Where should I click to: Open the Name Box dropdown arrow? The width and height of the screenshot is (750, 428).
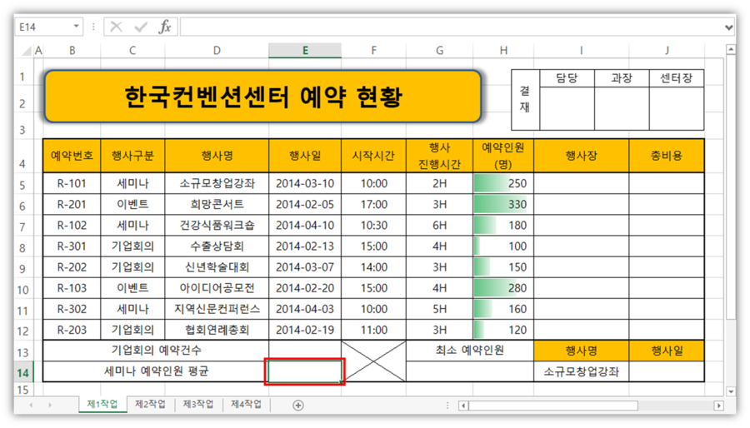coord(77,27)
